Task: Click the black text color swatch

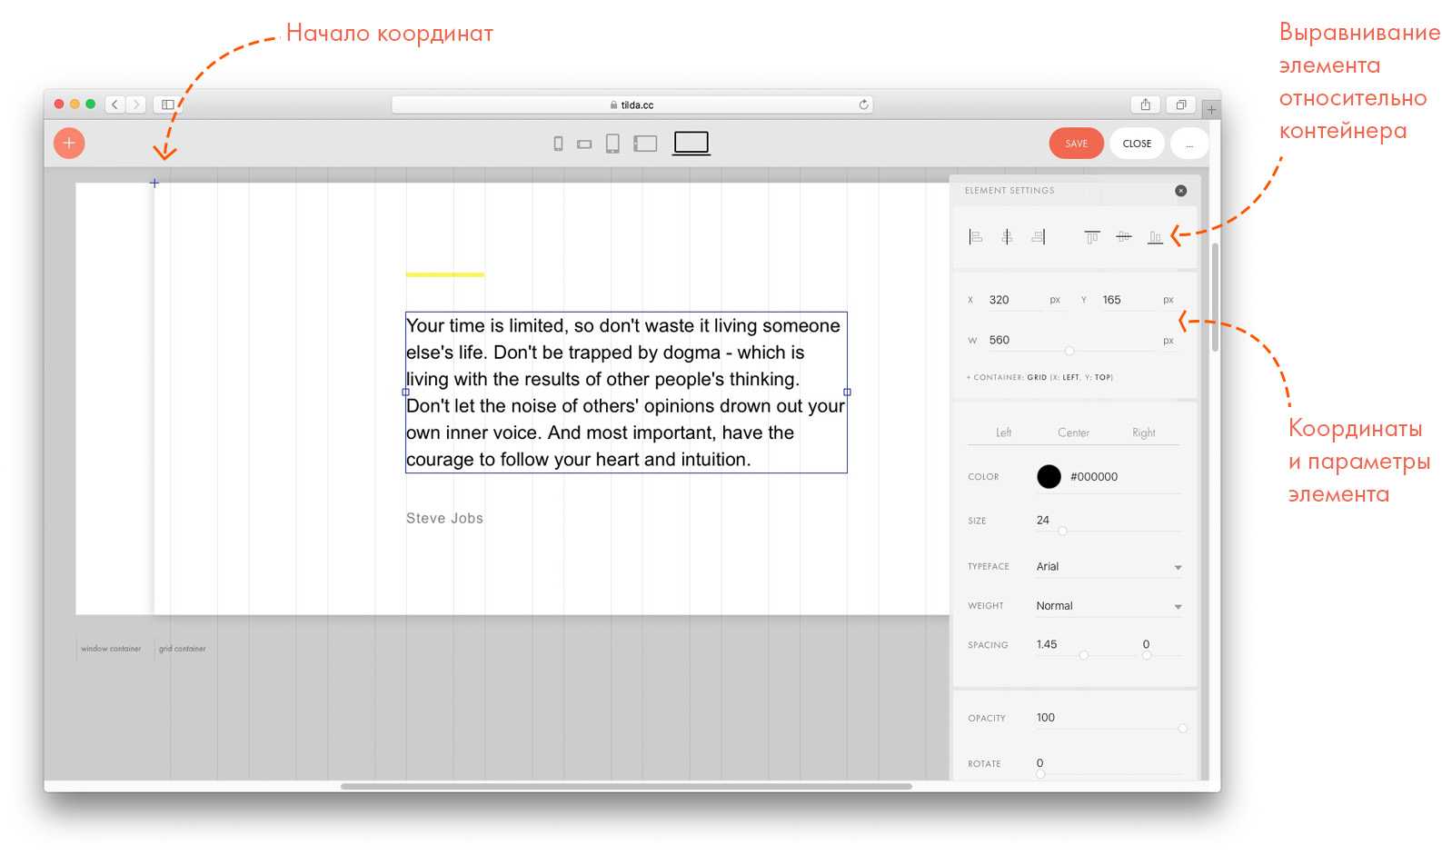Action: 1049,477
